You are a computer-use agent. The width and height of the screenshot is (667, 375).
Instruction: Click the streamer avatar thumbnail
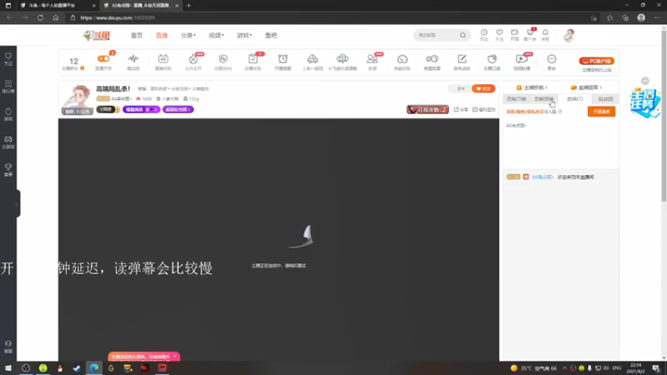[78, 99]
